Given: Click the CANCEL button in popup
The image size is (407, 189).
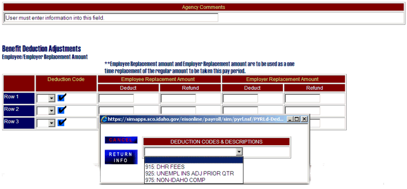Looking at the screenshot, I should pos(121,140).
